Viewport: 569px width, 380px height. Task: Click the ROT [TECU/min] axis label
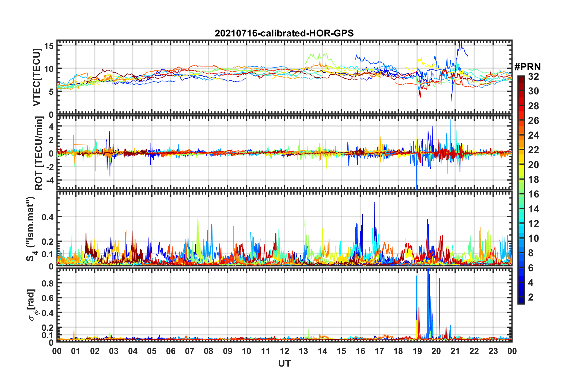coord(39,153)
